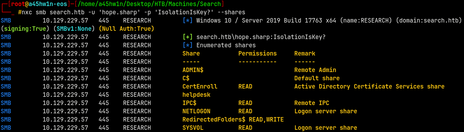This screenshot has height=132, width=464.
Task: Click the CertEnroll share name
Action: pos(200,87)
